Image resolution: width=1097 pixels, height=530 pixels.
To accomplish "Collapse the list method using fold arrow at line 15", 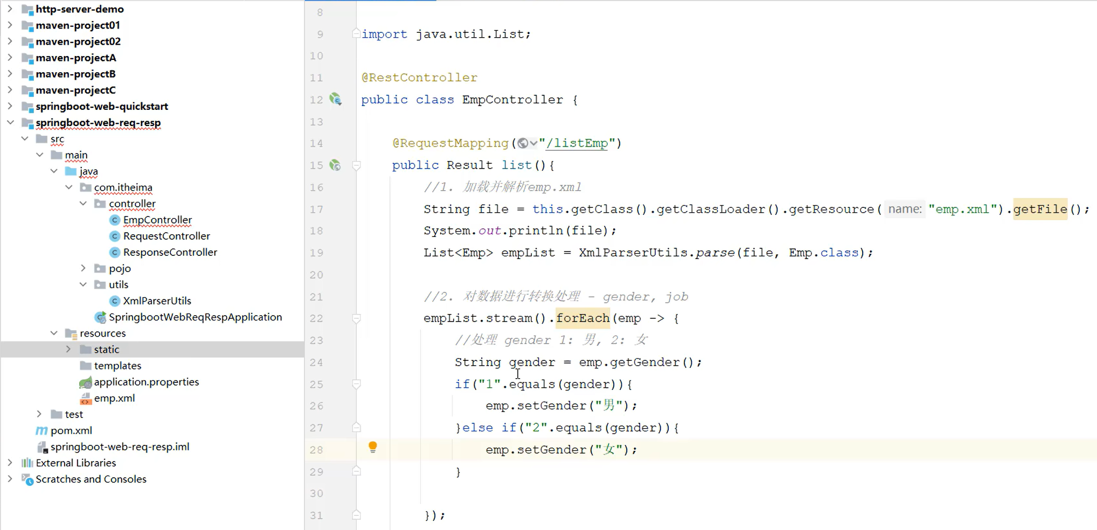I will click(356, 165).
